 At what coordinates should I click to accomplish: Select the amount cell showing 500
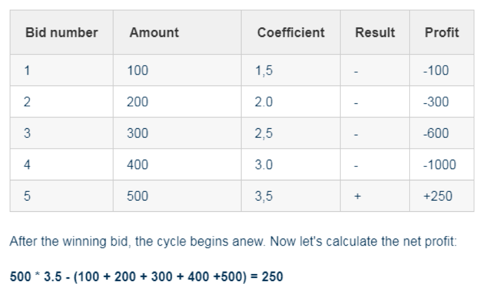[177, 196]
